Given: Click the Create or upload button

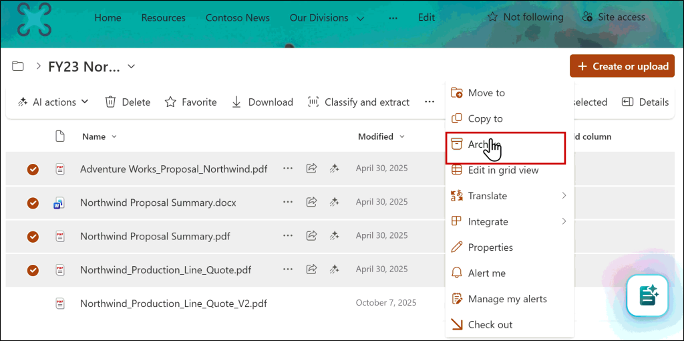Looking at the screenshot, I should tap(622, 66).
